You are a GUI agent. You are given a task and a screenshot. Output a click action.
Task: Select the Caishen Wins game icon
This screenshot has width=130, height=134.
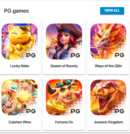20,98
